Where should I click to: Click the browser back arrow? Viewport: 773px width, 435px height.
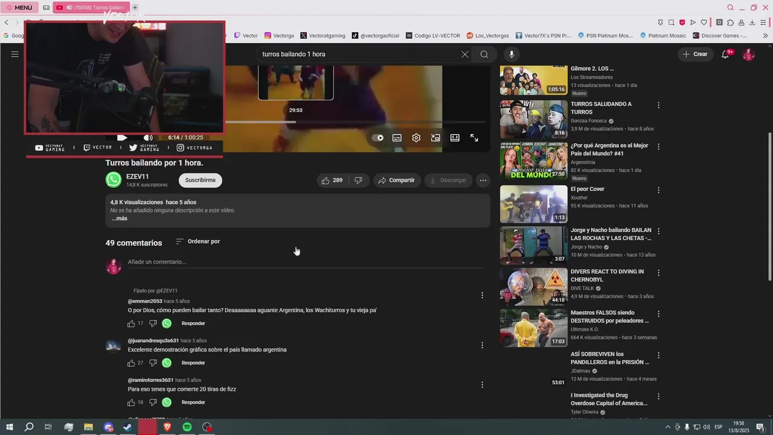[6, 22]
